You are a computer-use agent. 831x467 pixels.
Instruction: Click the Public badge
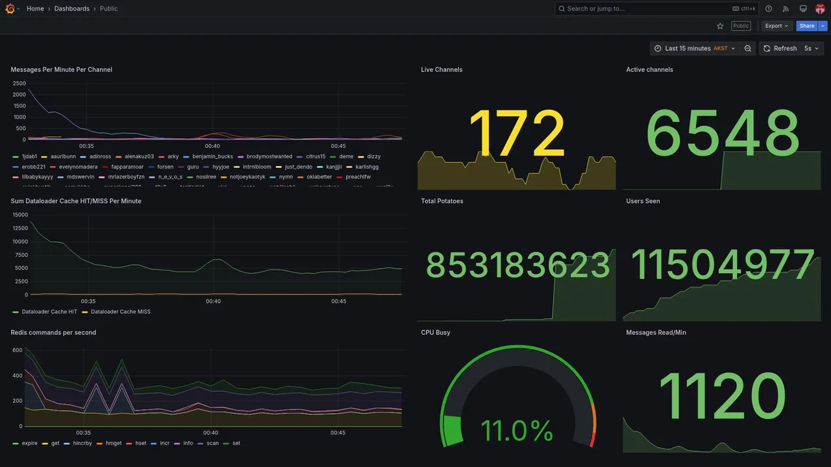tap(741, 26)
